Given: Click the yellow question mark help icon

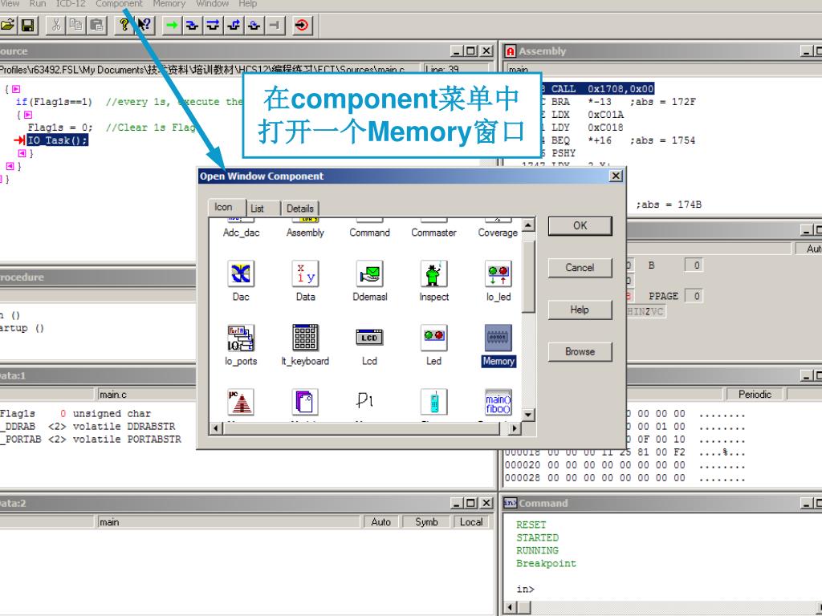Looking at the screenshot, I should pyautogui.click(x=124, y=25).
